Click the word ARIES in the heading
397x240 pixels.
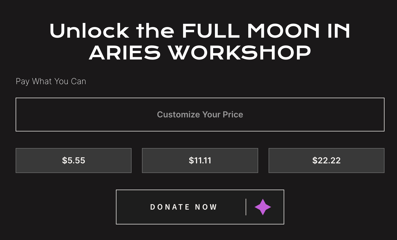click(x=125, y=53)
